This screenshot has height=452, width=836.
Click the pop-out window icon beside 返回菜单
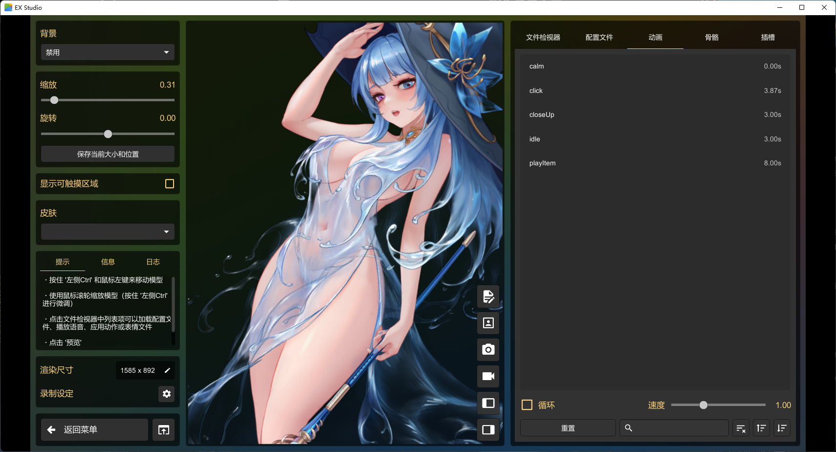point(163,430)
